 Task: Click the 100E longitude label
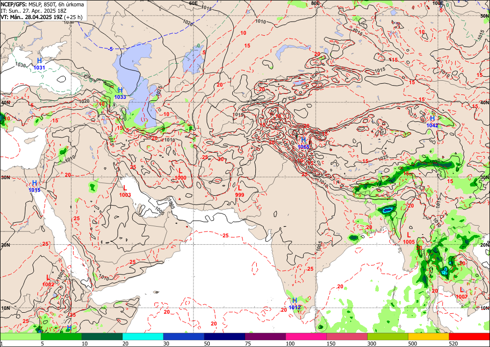click(438, 3)
